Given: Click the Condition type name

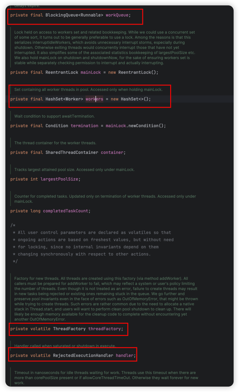Looking at the screenshot, I should [57, 126].
